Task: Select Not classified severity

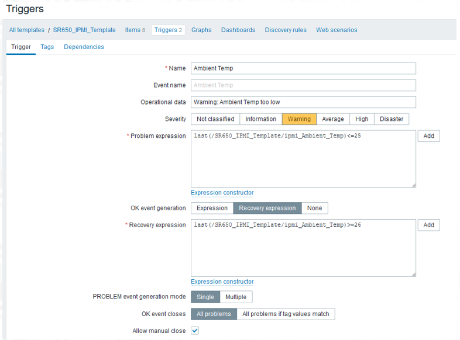Action: (215, 119)
